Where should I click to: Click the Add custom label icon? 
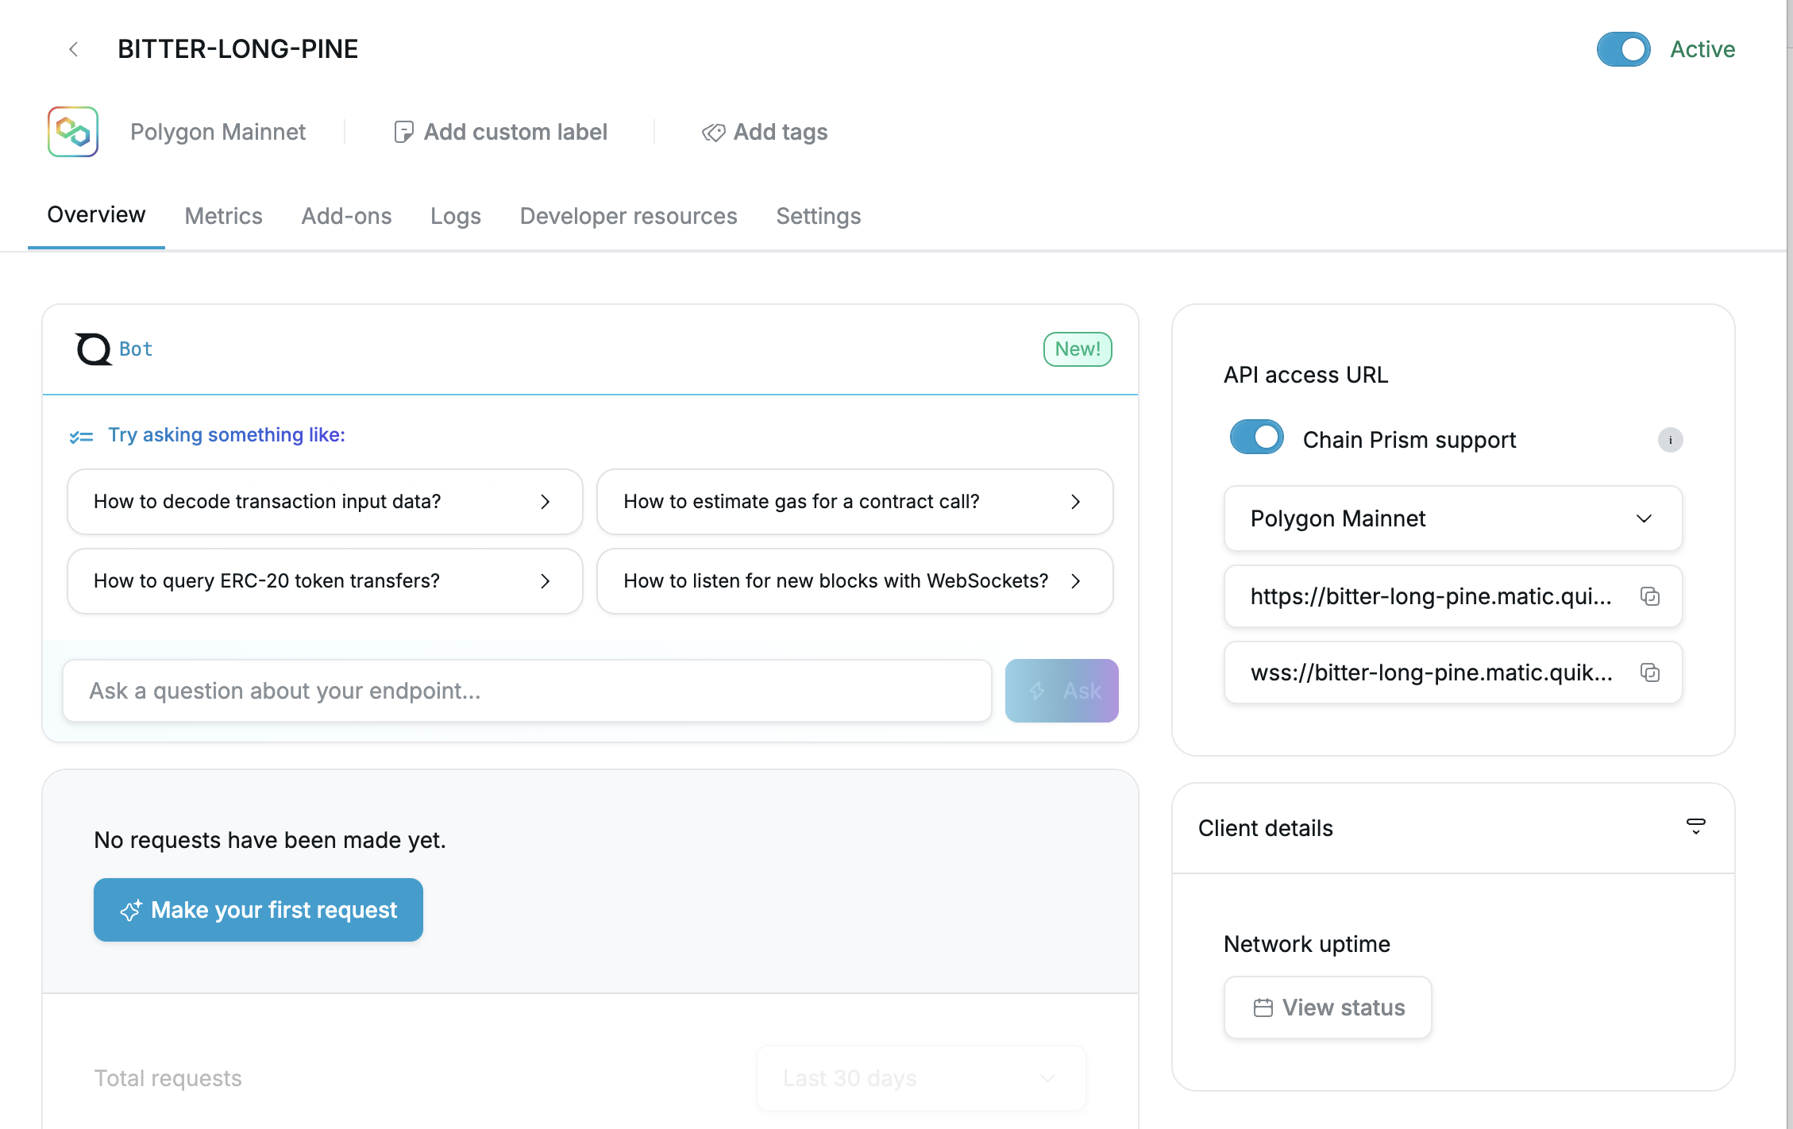(403, 132)
